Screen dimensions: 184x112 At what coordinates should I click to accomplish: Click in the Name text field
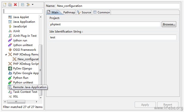117,6
